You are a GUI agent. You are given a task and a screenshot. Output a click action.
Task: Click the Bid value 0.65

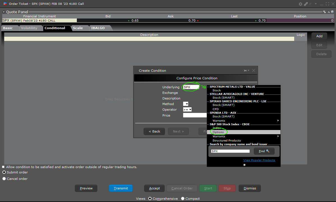(135, 20)
